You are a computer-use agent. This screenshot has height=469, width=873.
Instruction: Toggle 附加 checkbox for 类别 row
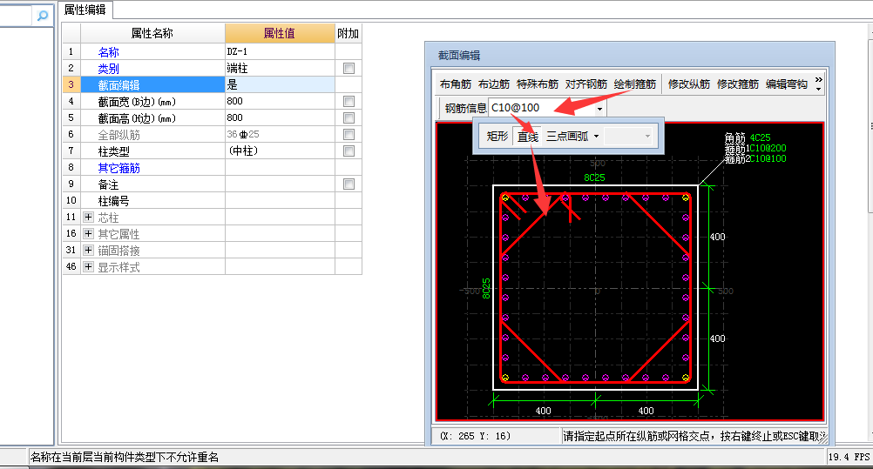349,69
